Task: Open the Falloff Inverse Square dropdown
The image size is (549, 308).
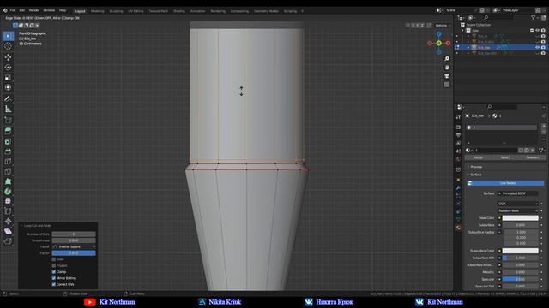Action: tap(74, 247)
